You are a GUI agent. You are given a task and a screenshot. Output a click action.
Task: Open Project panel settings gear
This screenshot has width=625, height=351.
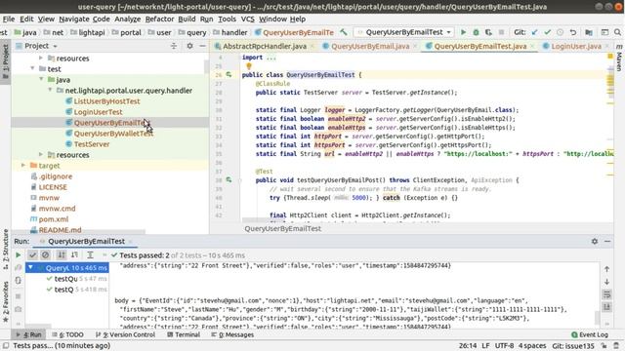click(x=189, y=46)
